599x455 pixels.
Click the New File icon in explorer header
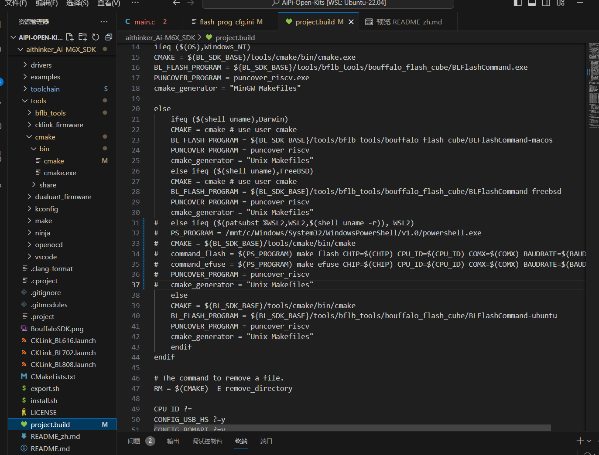pyautogui.click(x=70, y=37)
